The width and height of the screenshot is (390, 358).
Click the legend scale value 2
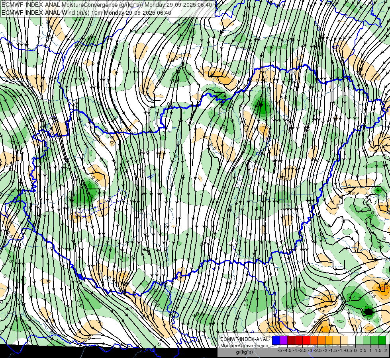[386, 350]
